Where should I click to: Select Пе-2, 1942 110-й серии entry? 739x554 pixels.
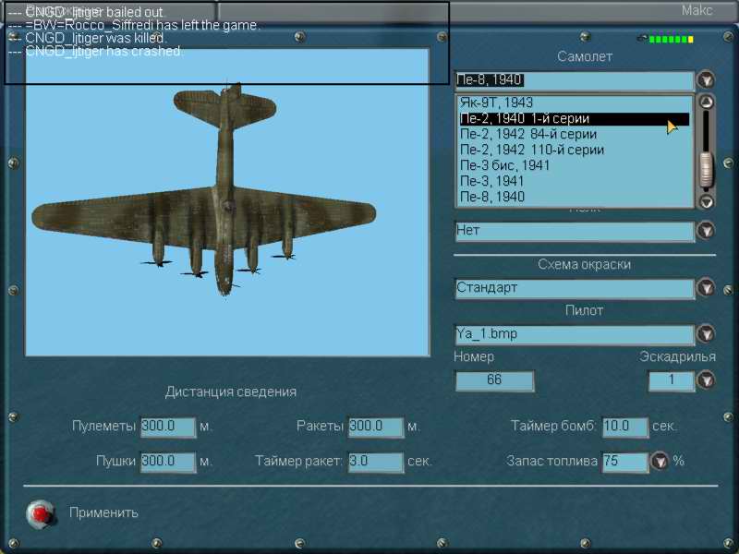(575, 150)
